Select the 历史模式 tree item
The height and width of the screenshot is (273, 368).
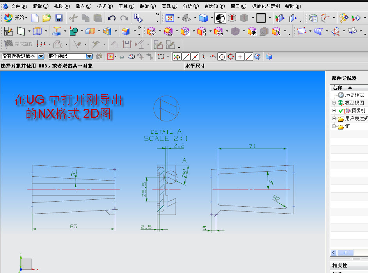351,95
